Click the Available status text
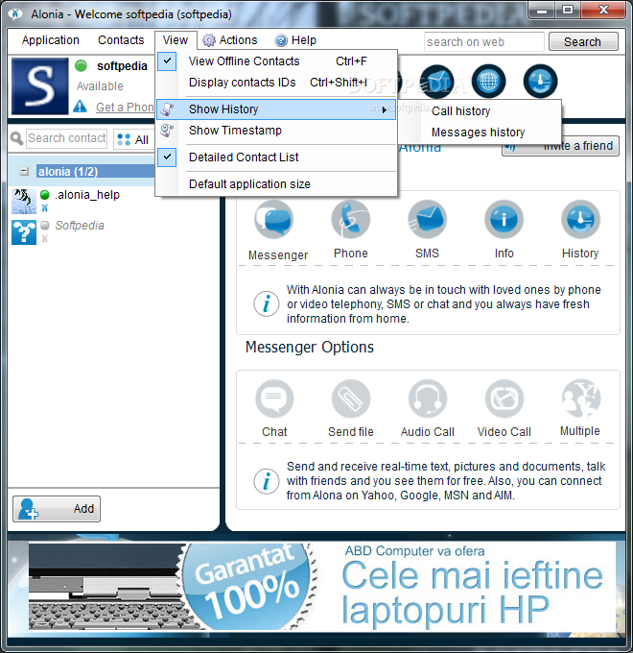 [x=100, y=86]
